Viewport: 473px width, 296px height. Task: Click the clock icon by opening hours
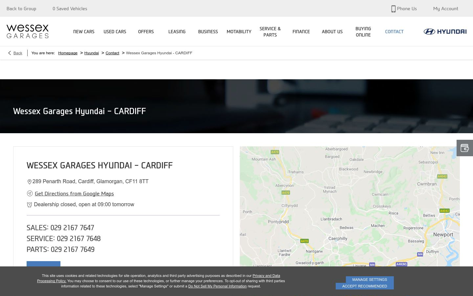point(29,205)
